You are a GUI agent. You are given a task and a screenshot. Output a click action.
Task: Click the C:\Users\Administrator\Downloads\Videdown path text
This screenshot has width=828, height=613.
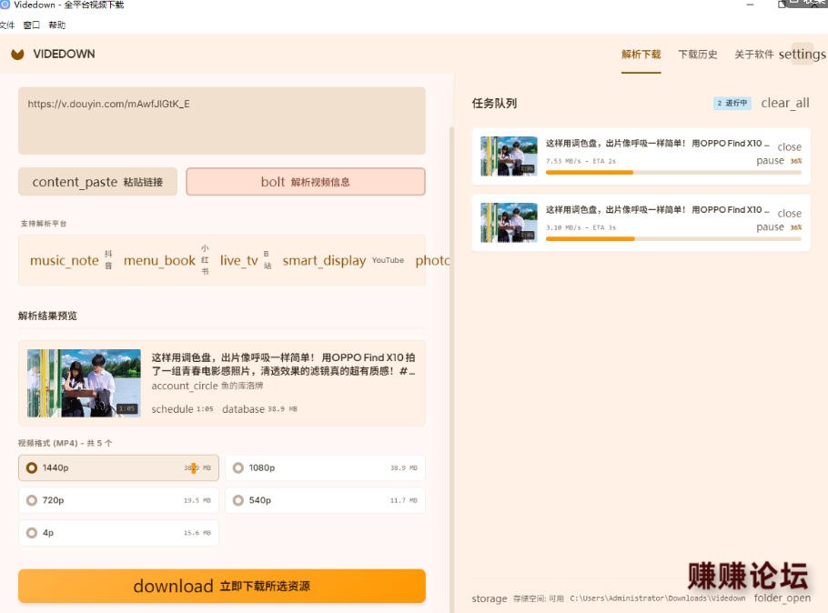click(x=658, y=598)
